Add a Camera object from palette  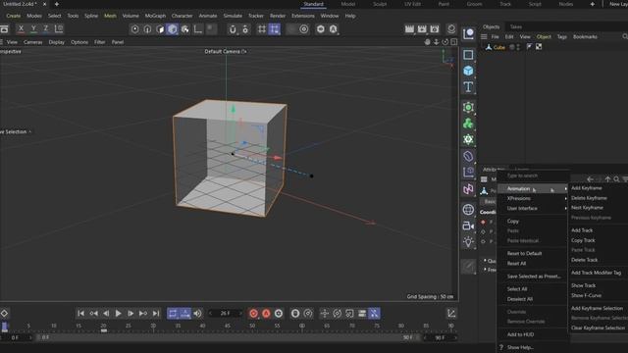(468, 226)
